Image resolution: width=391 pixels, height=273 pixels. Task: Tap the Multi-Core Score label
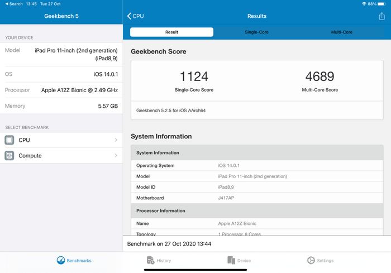point(320,90)
